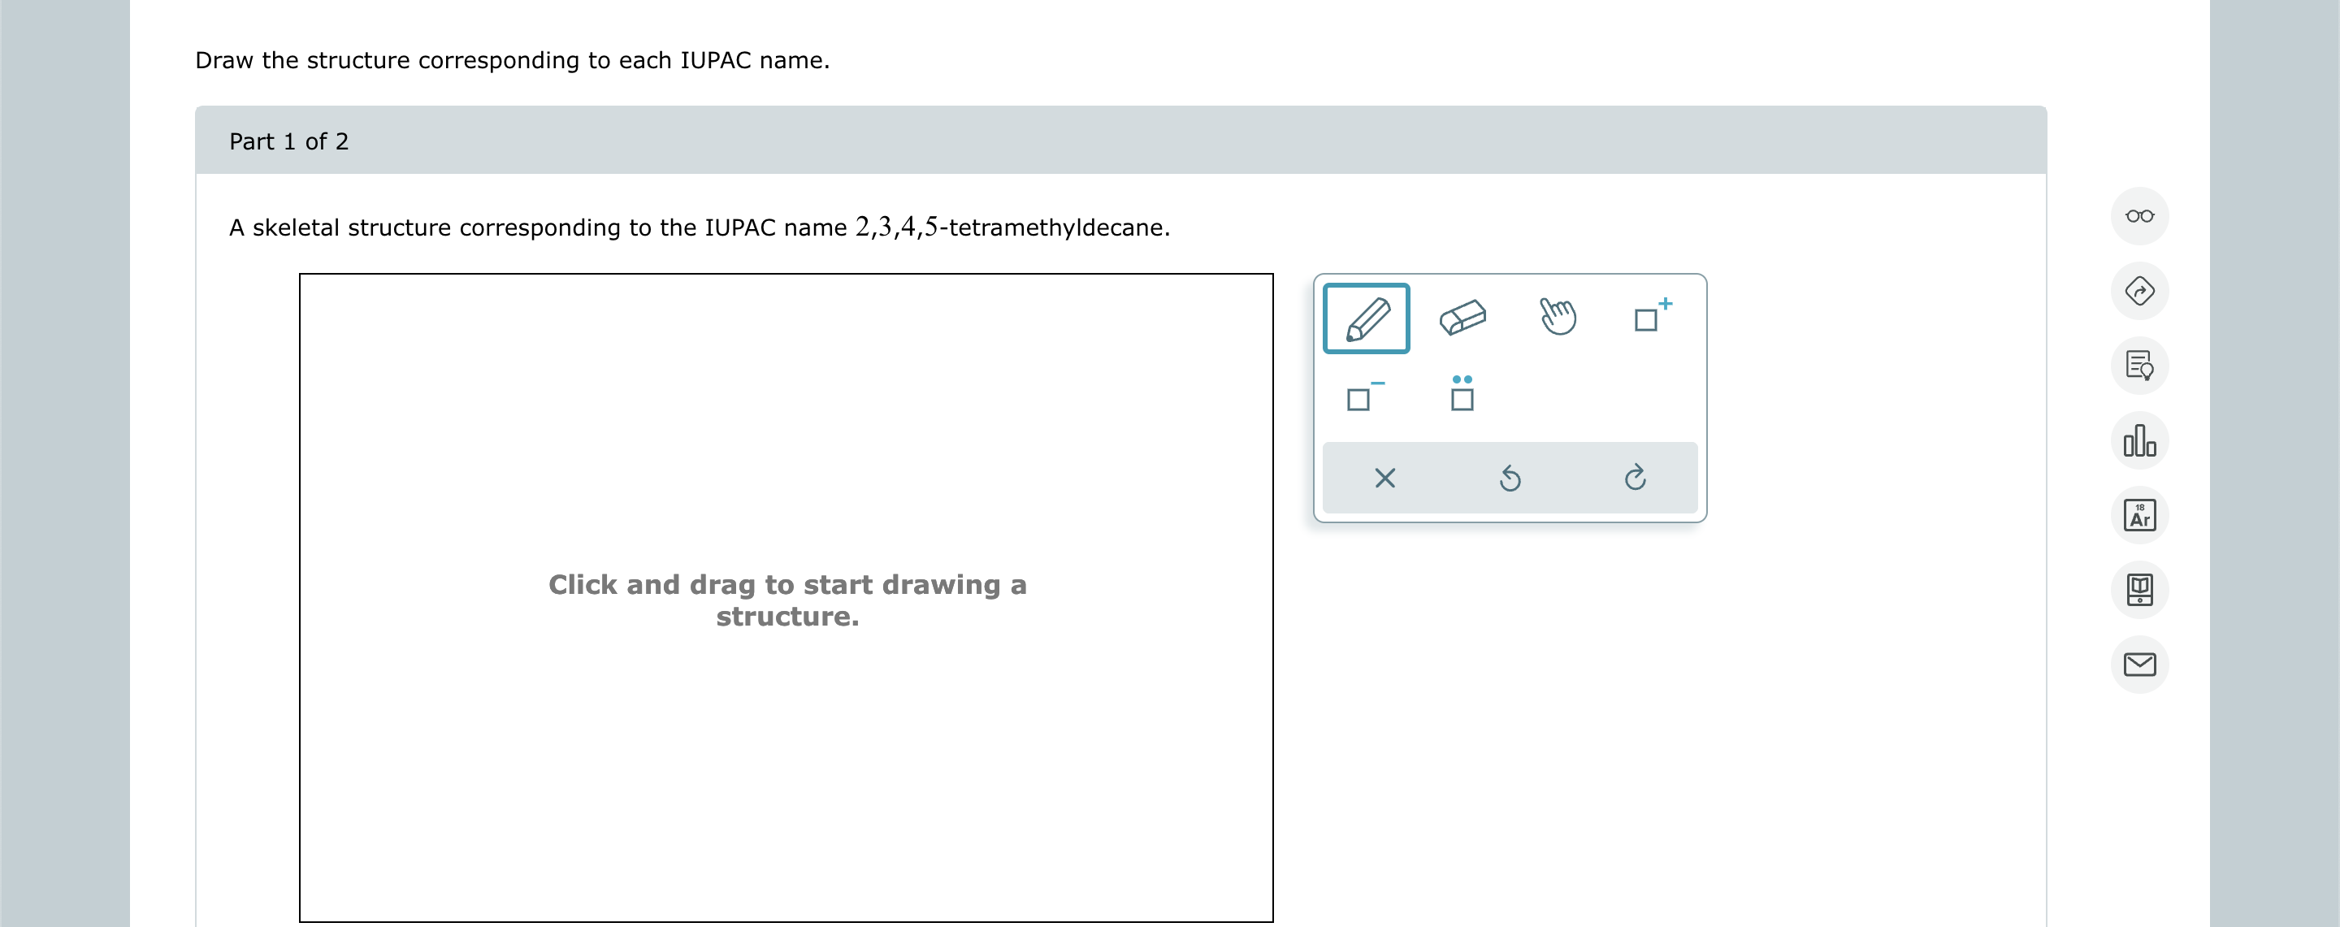The height and width of the screenshot is (927, 2340).
Task: Open the periodic table resource
Action: (x=2139, y=515)
